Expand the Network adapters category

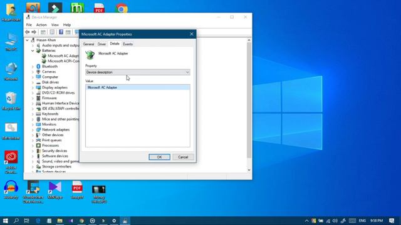coord(33,130)
